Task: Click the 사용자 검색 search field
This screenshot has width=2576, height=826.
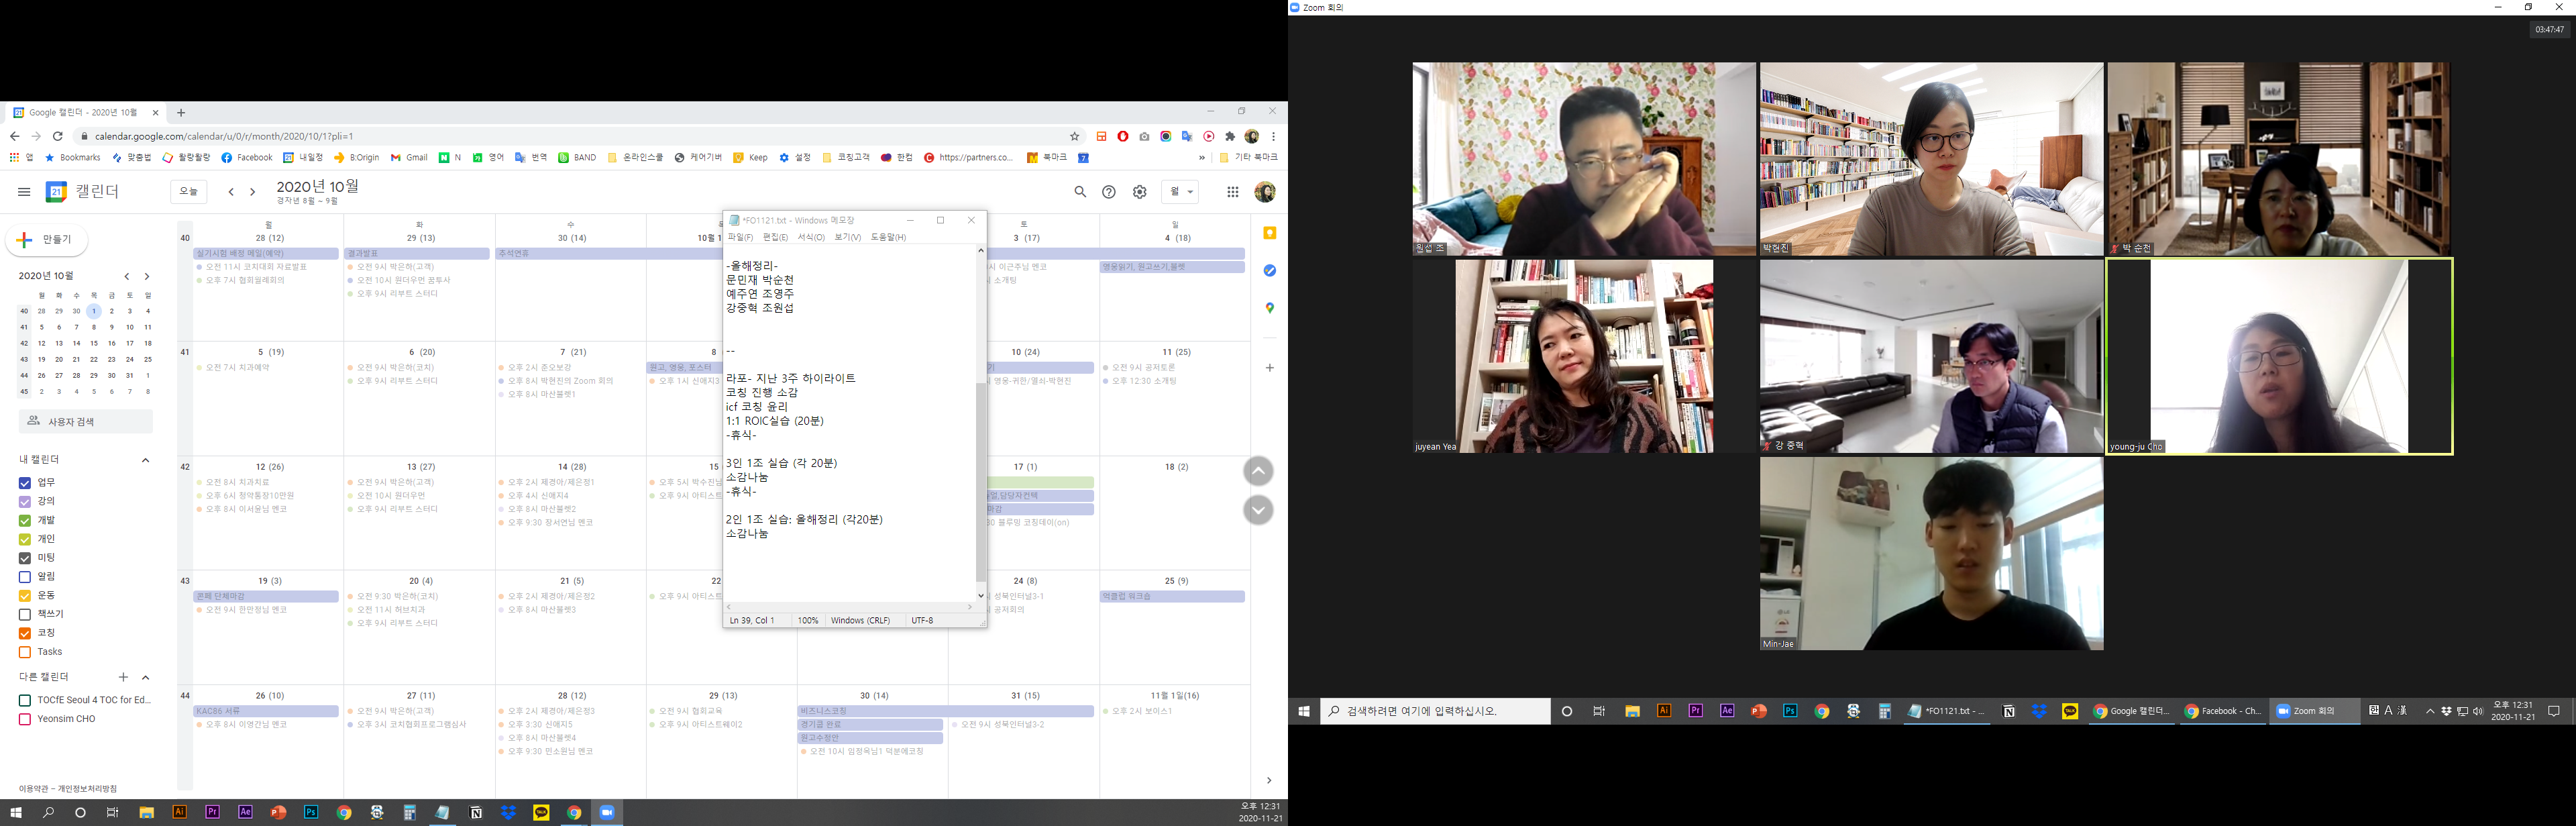Action: coord(87,422)
